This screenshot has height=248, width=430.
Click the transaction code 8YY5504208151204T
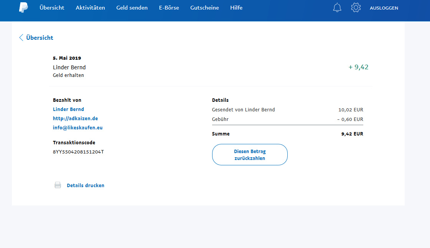pyautogui.click(x=78, y=152)
